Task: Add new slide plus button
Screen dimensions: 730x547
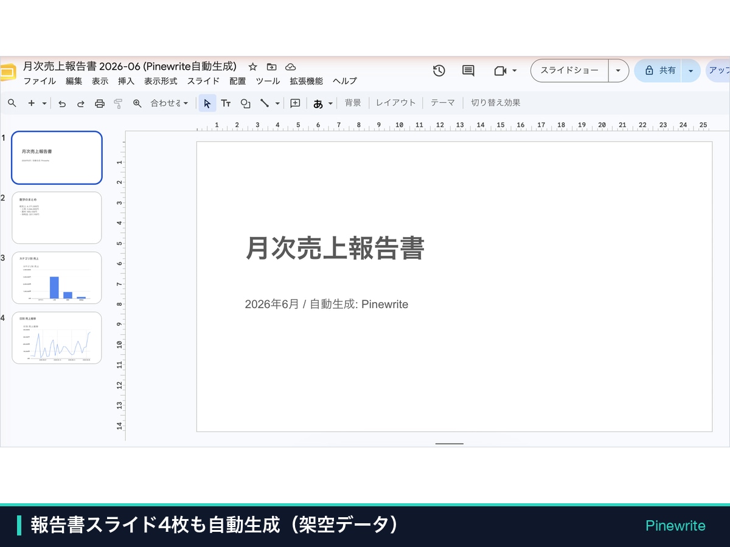Action: point(32,103)
